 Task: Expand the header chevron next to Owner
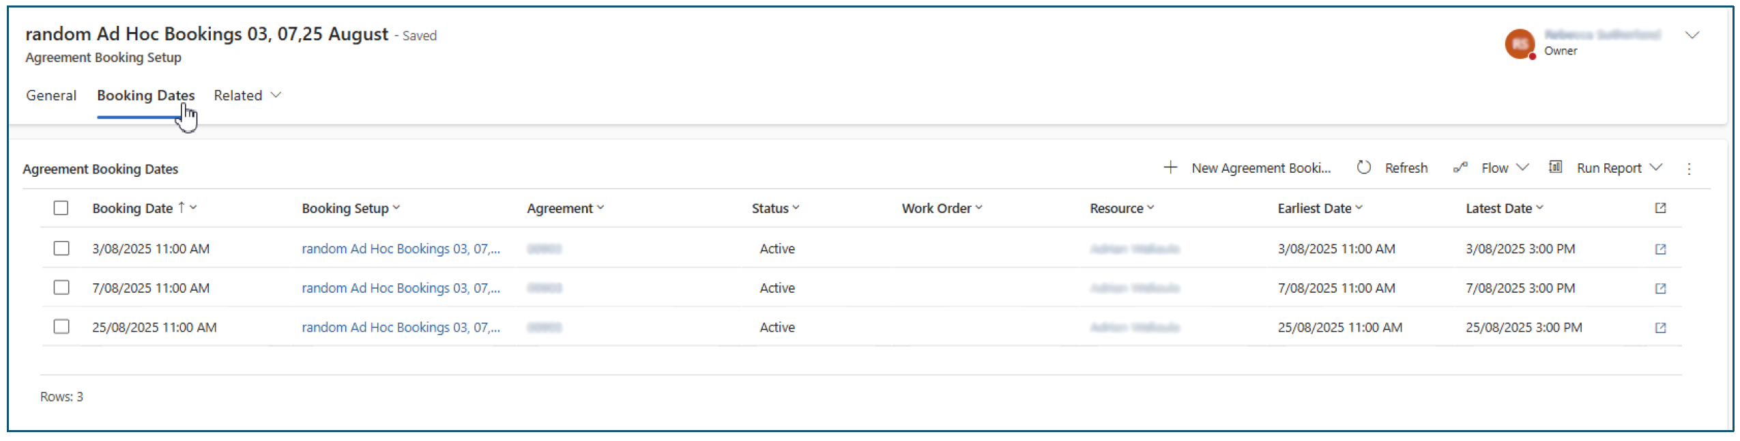pos(1692,35)
